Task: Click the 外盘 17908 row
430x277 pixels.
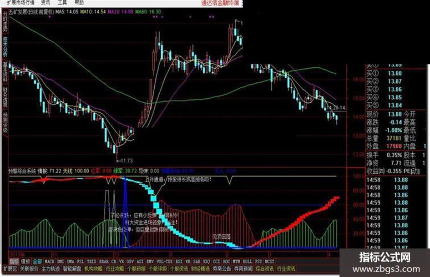Action: tap(384, 146)
